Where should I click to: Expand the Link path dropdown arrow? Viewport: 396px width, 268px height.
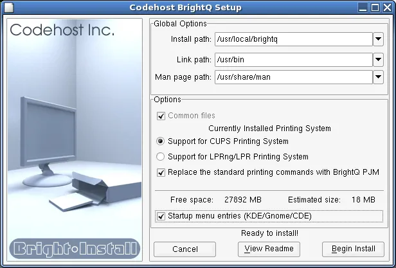click(378, 60)
